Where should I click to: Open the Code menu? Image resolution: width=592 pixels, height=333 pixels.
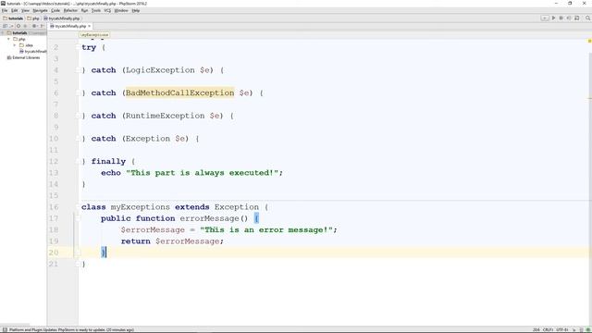click(55, 10)
